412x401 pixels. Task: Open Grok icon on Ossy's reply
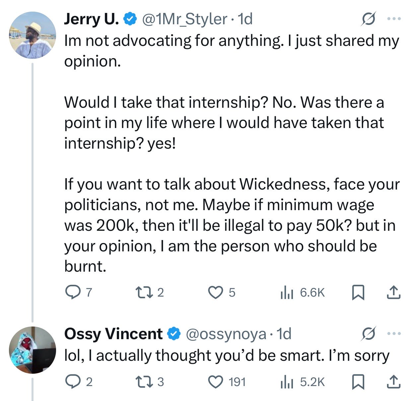pos(369,333)
